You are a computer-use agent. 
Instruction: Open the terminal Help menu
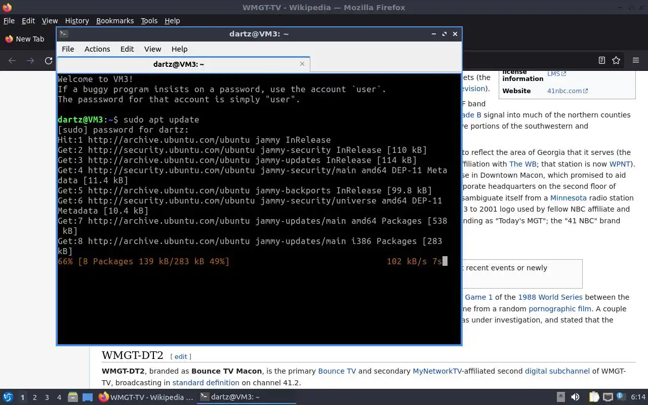pos(179,49)
